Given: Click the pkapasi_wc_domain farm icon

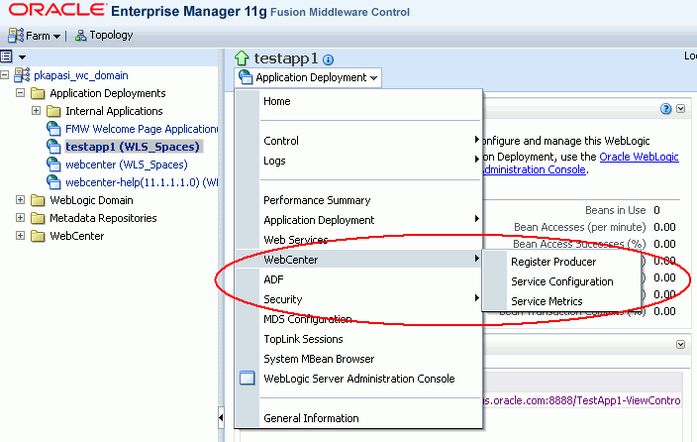Looking at the screenshot, I should click(22, 75).
